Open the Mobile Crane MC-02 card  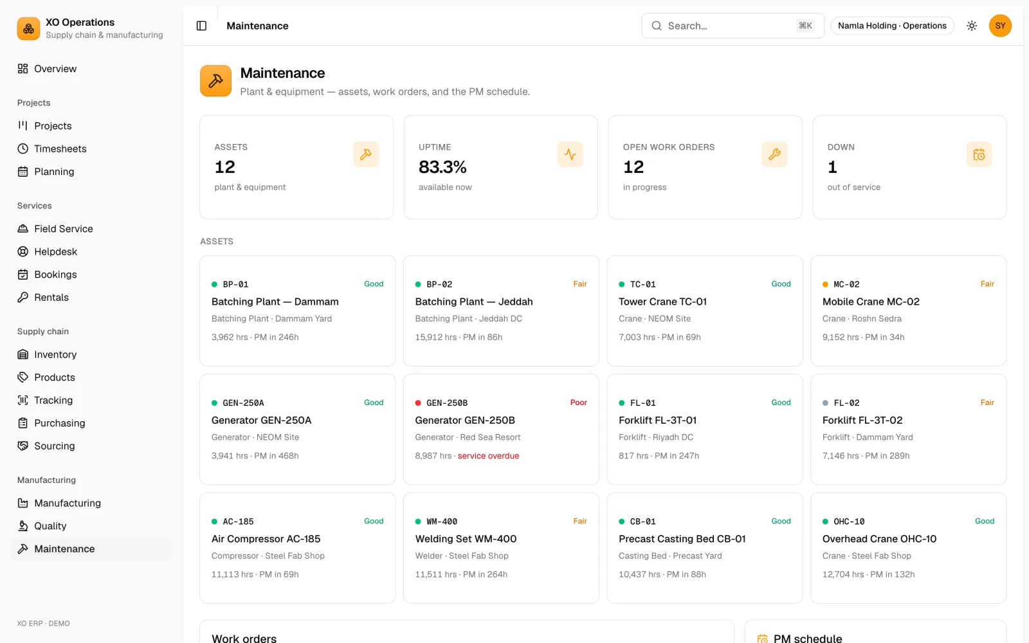coord(908,311)
